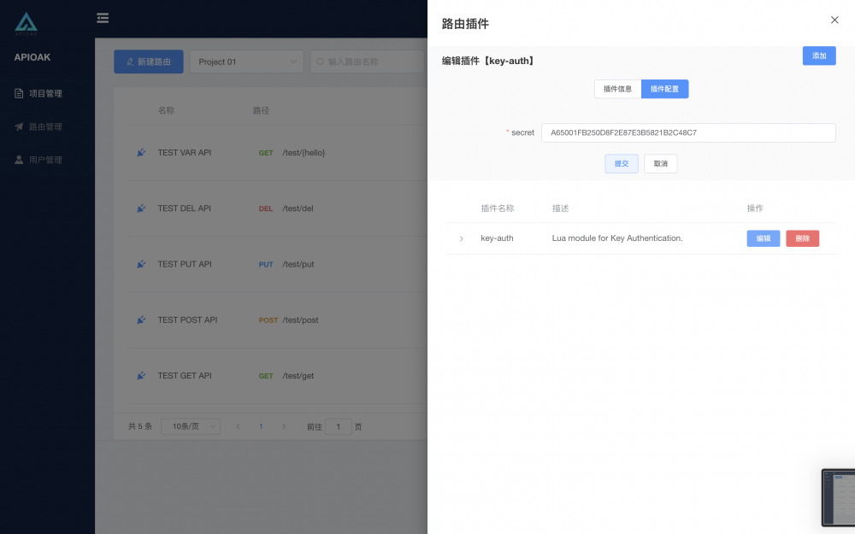Click the rocket icon beside TEST DEL API
855x534 pixels.
click(141, 208)
